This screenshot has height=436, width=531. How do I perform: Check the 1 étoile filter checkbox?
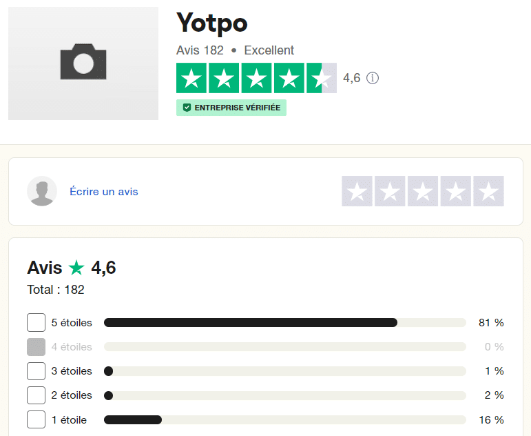tap(37, 419)
